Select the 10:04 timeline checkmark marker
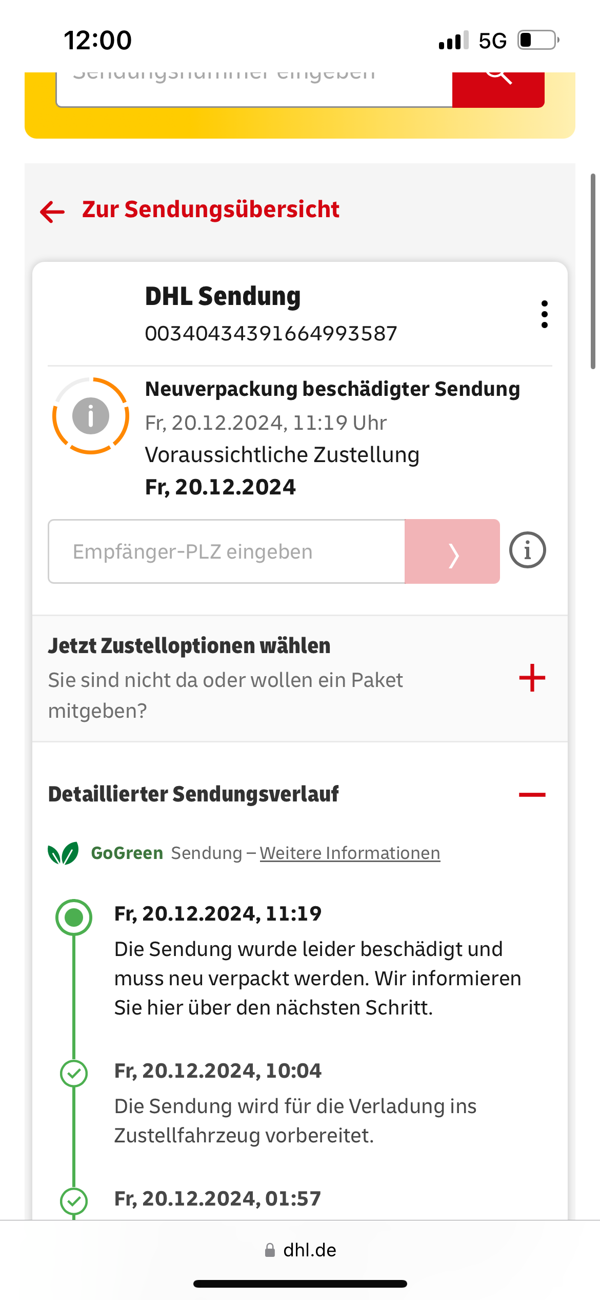Screen dimensions: 600x1300 click(74, 1073)
